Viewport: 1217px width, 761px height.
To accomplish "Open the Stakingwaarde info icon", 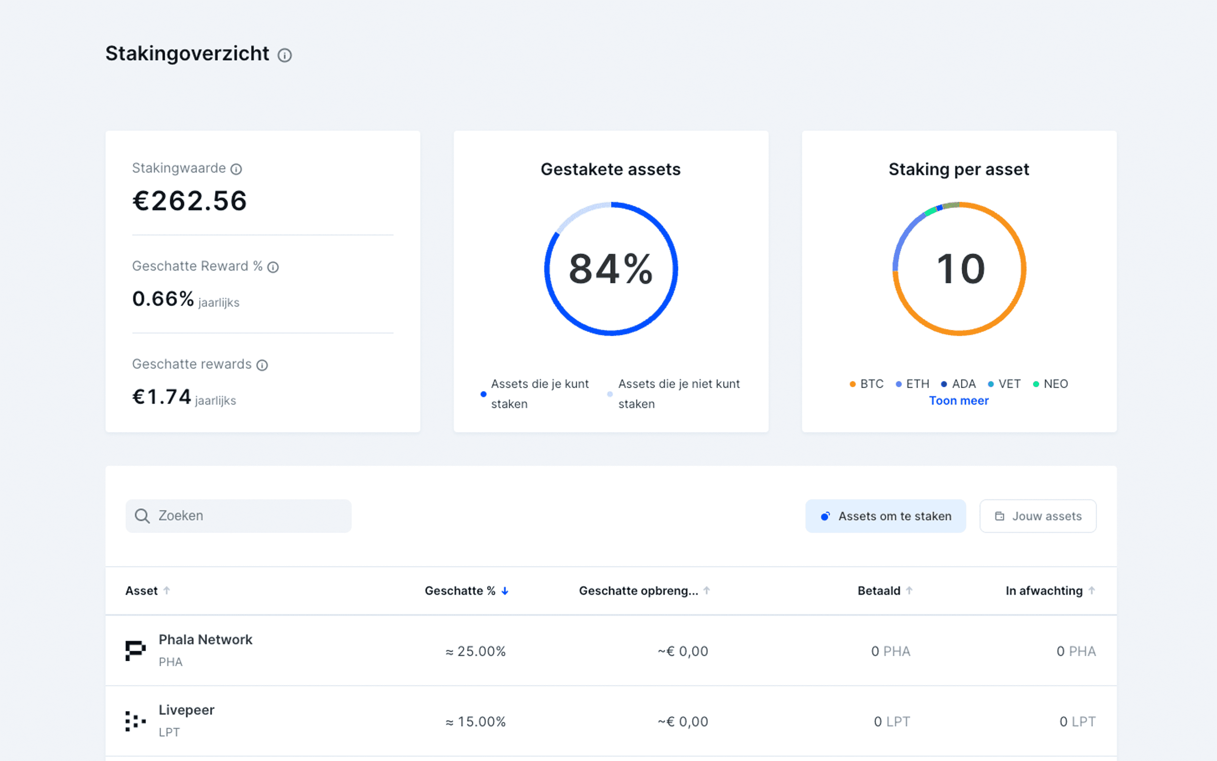I will pyautogui.click(x=236, y=169).
